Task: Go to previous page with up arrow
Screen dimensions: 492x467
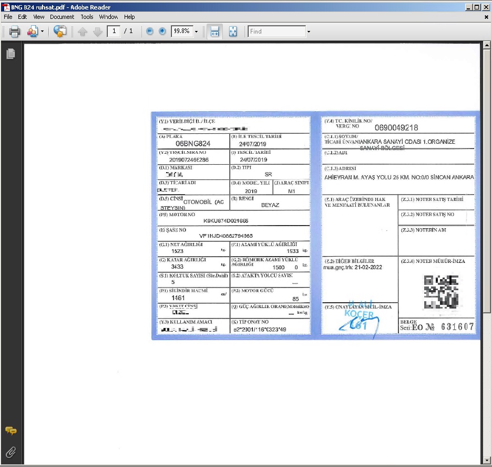Action: (83, 31)
